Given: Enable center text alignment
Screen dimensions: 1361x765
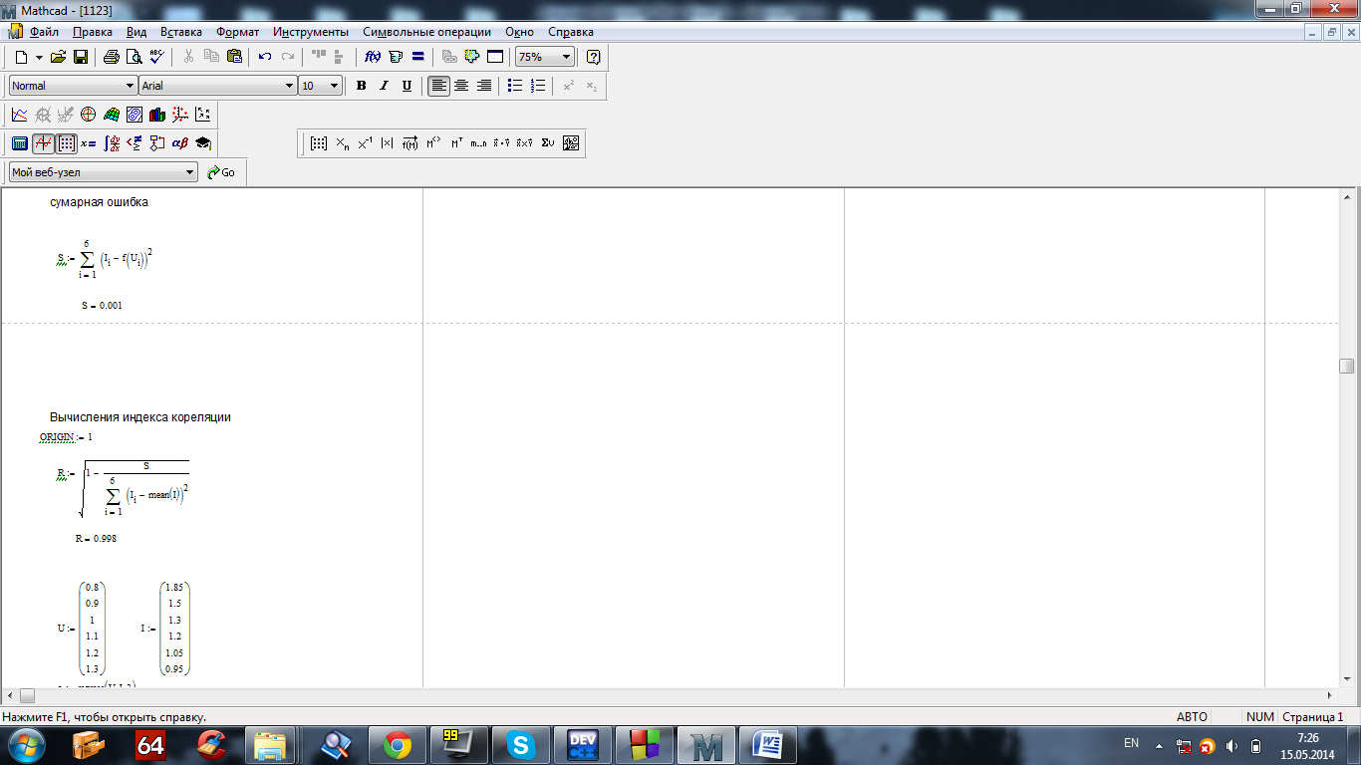Looking at the screenshot, I should pyautogui.click(x=461, y=86).
